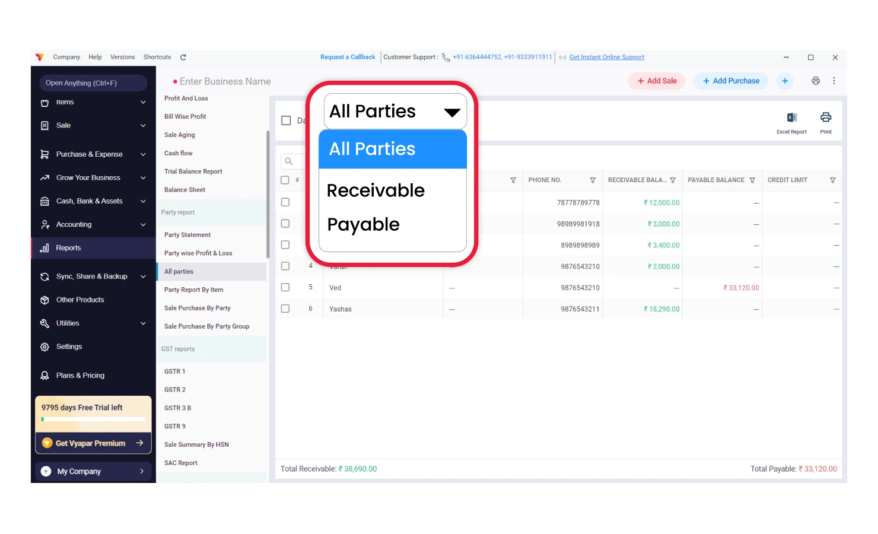Click the Excel Report icon
Viewport: 878px width, 534px height.
pyautogui.click(x=791, y=118)
